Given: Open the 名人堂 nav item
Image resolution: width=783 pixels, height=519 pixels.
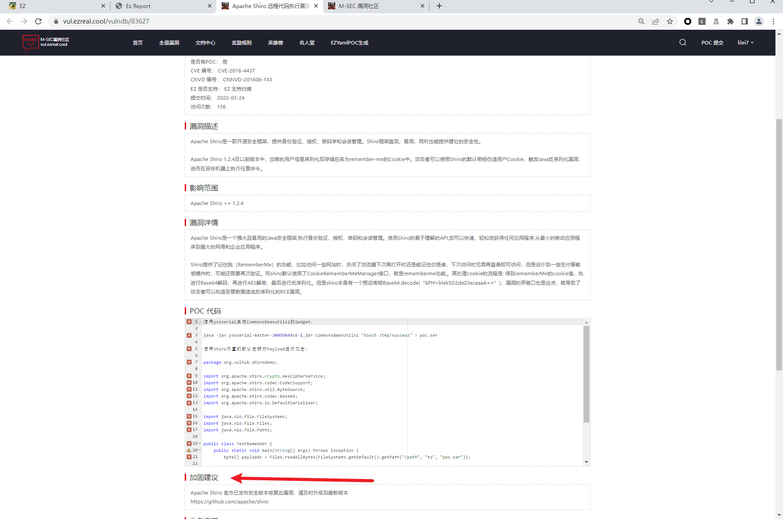Looking at the screenshot, I should [x=307, y=43].
